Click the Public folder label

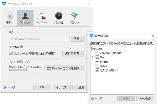tap(104, 66)
